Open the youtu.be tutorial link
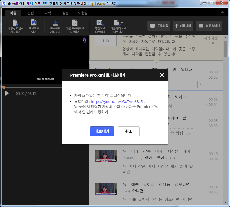The image size is (230, 207). pyautogui.click(x=118, y=102)
